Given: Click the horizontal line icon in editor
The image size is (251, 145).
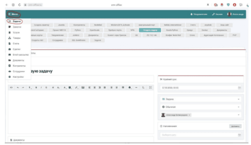Looking at the screenshot, I should (x=136, y=87).
